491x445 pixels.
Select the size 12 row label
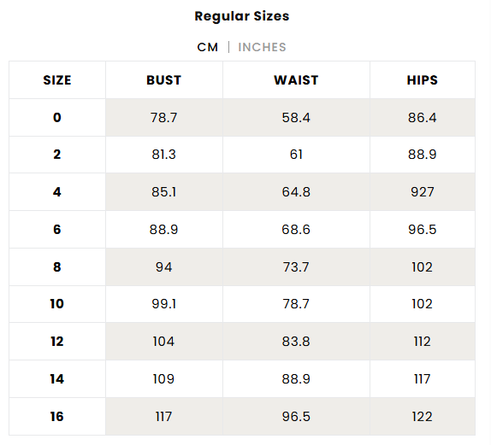pyautogui.click(x=57, y=341)
